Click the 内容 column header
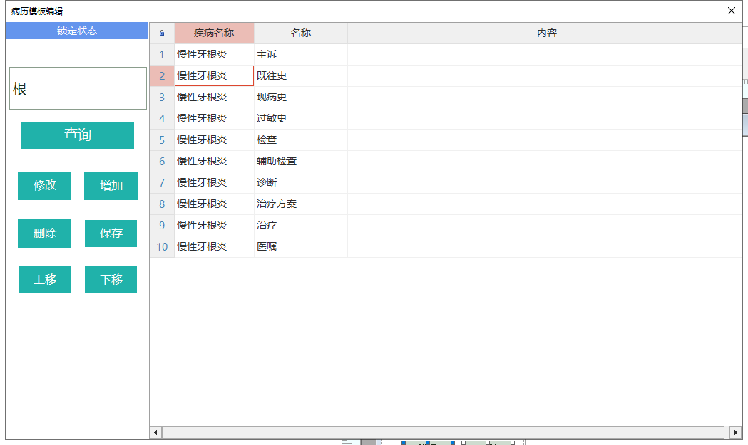Screen dimensions: 748x445 coord(546,33)
